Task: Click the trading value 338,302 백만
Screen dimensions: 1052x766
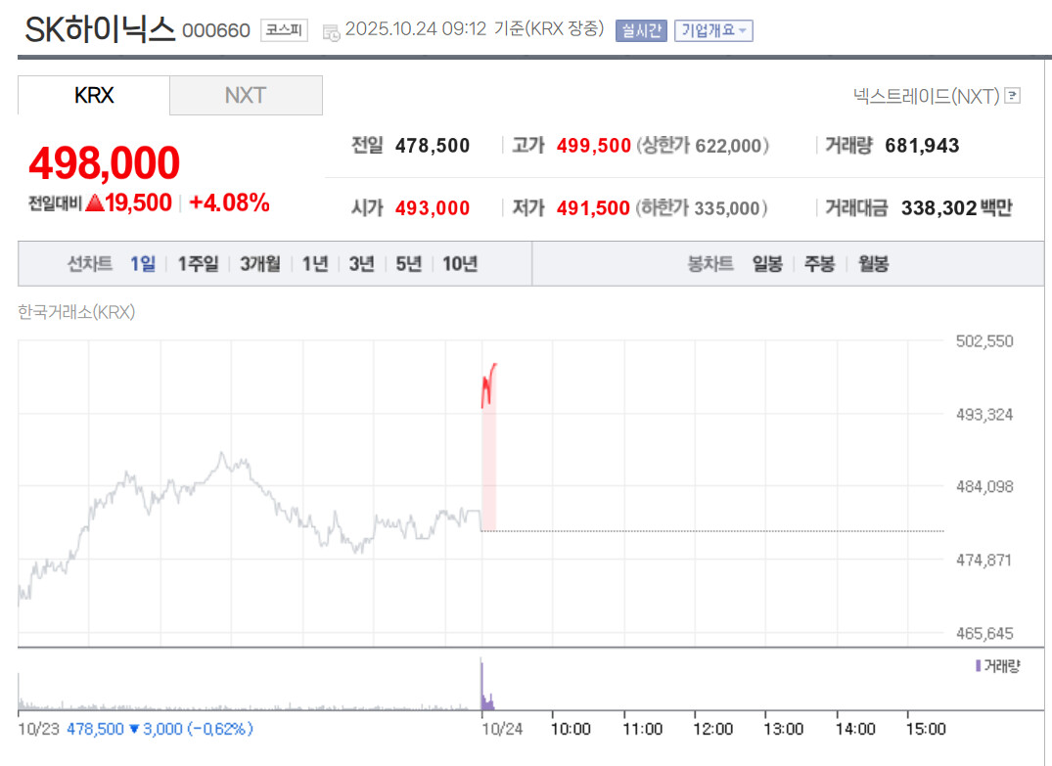Action: (956, 208)
